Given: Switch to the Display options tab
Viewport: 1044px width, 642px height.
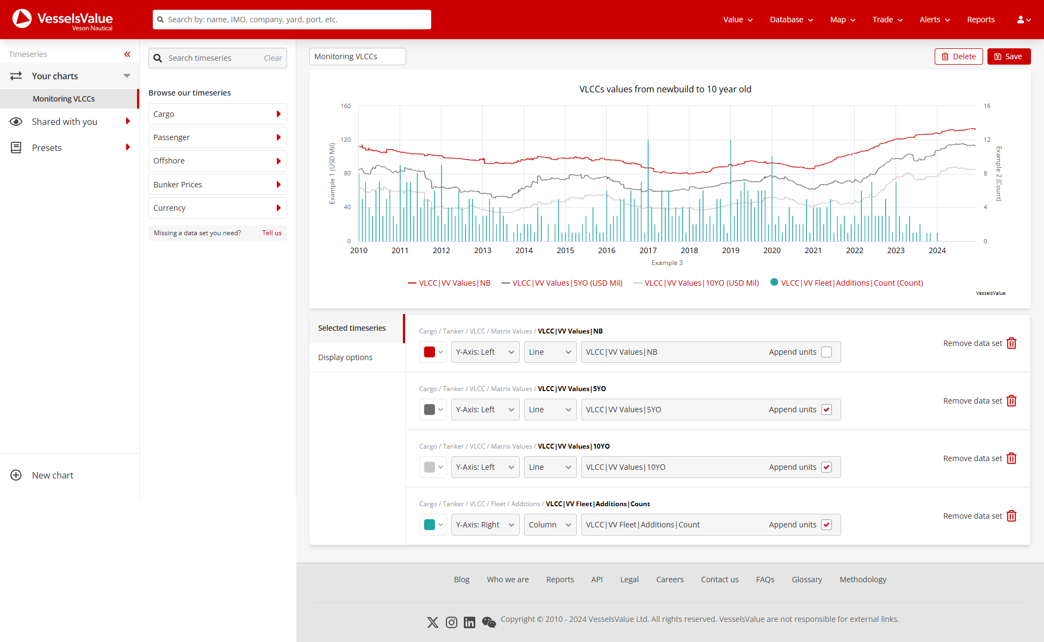Looking at the screenshot, I should pos(345,357).
